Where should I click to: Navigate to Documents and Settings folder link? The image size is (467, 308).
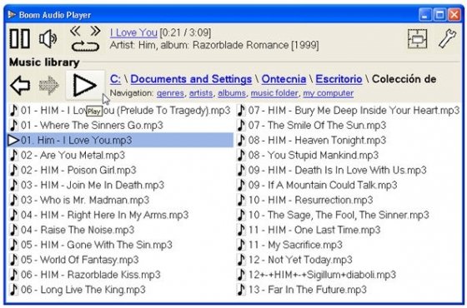(191, 79)
